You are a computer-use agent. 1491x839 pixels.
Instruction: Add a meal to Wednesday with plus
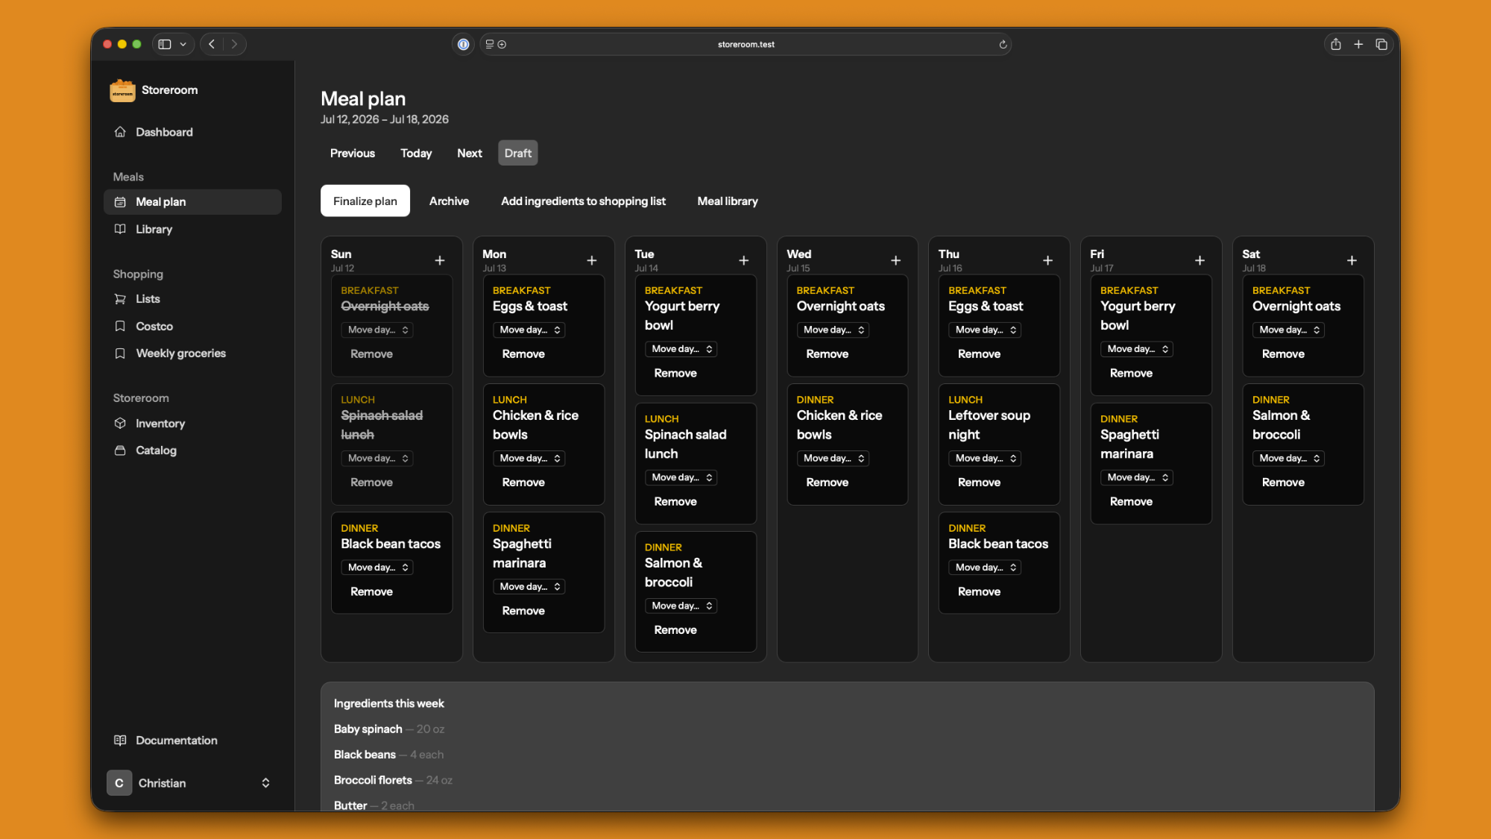(896, 260)
